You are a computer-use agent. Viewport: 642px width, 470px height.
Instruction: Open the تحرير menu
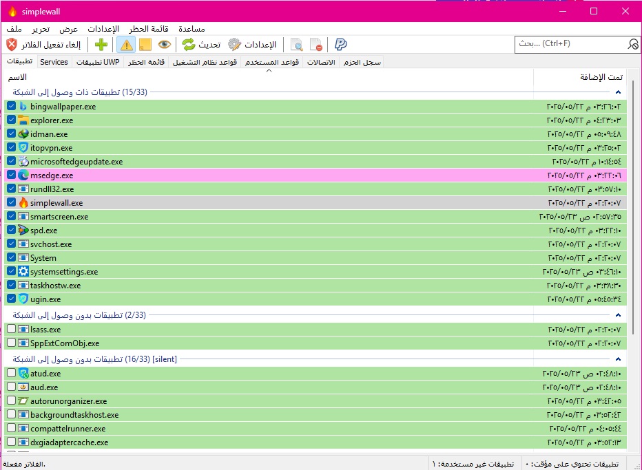pos(41,29)
